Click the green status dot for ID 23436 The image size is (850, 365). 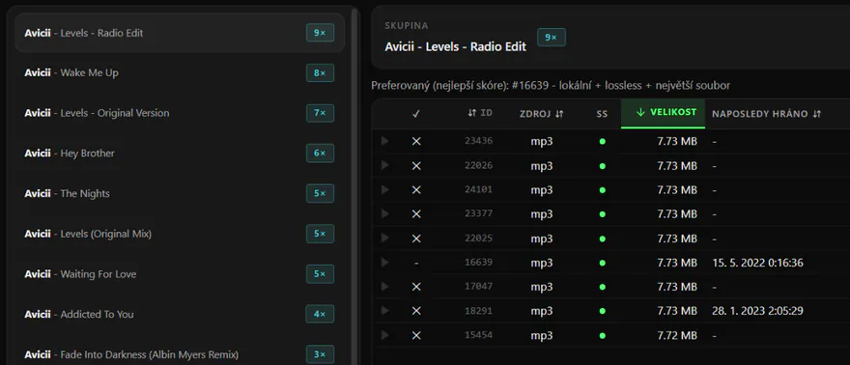602,142
